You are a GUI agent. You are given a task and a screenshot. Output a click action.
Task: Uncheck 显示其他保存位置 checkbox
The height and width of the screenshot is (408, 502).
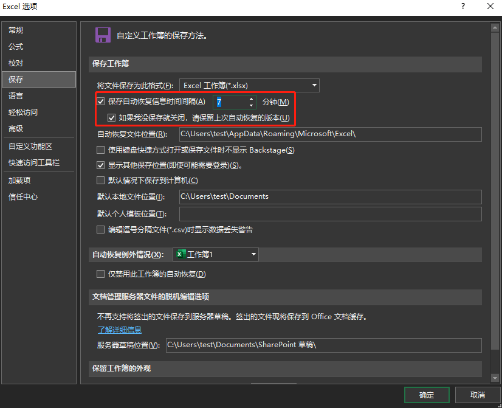(x=100, y=165)
